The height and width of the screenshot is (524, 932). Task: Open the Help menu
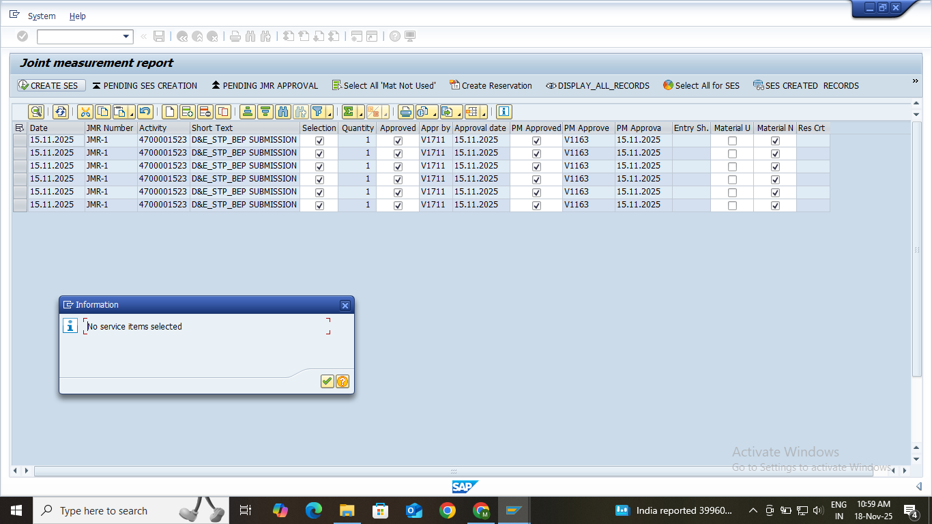click(78, 16)
